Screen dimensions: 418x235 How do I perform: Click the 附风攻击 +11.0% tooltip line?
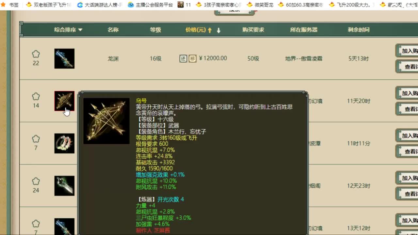(156, 187)
